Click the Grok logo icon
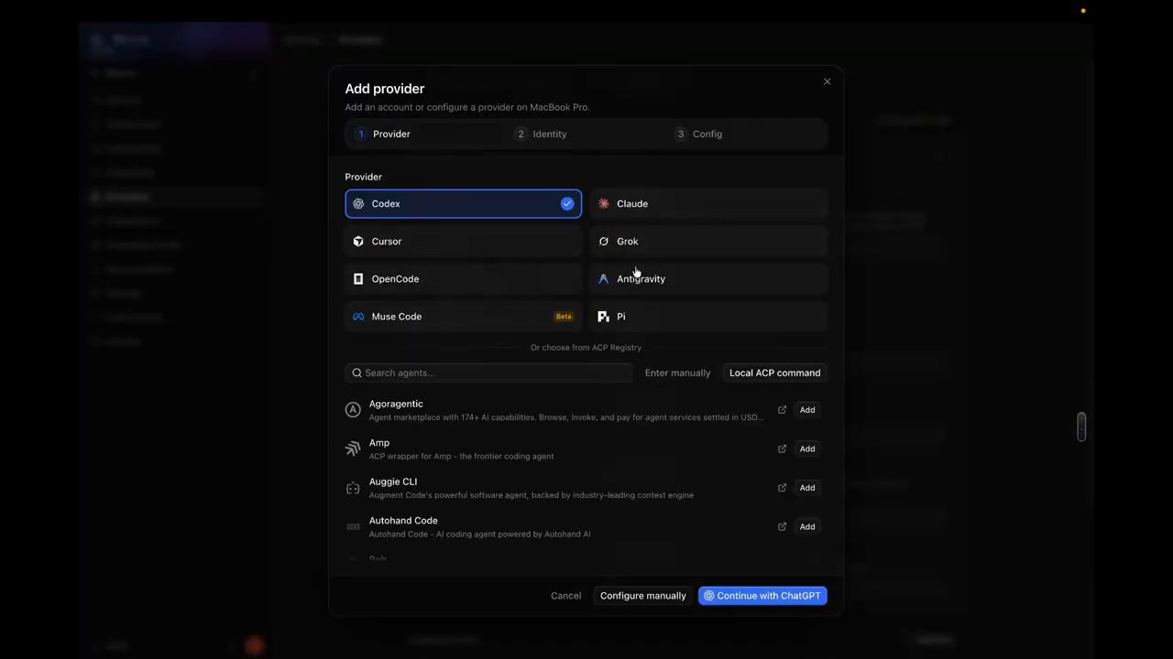1173x659 pixels. click(x=603, y=241)
